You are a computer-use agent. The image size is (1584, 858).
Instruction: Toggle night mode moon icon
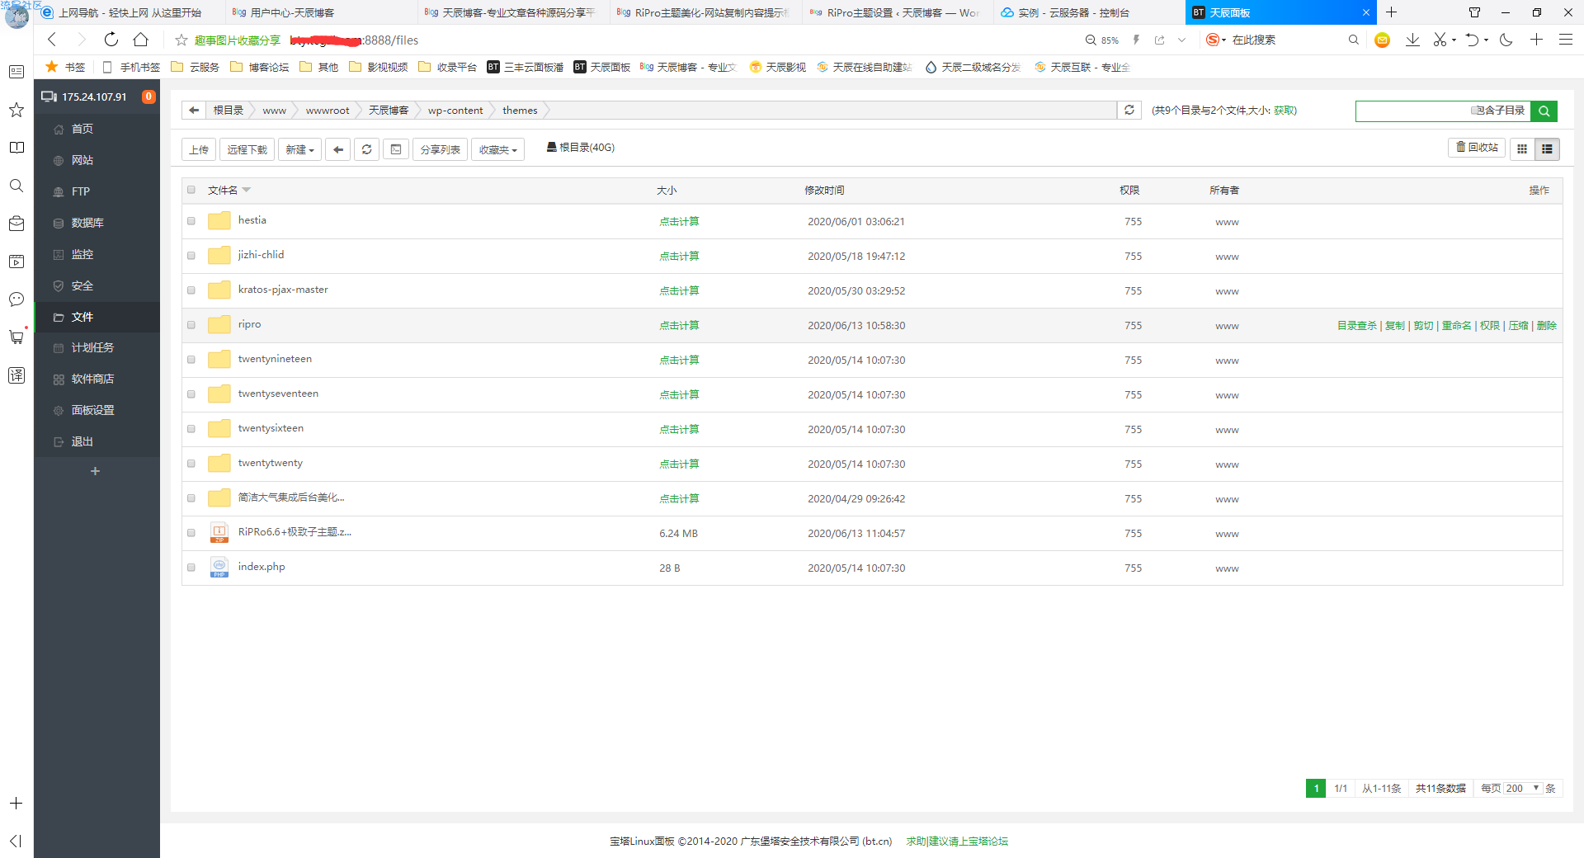tap(1506, 40)
